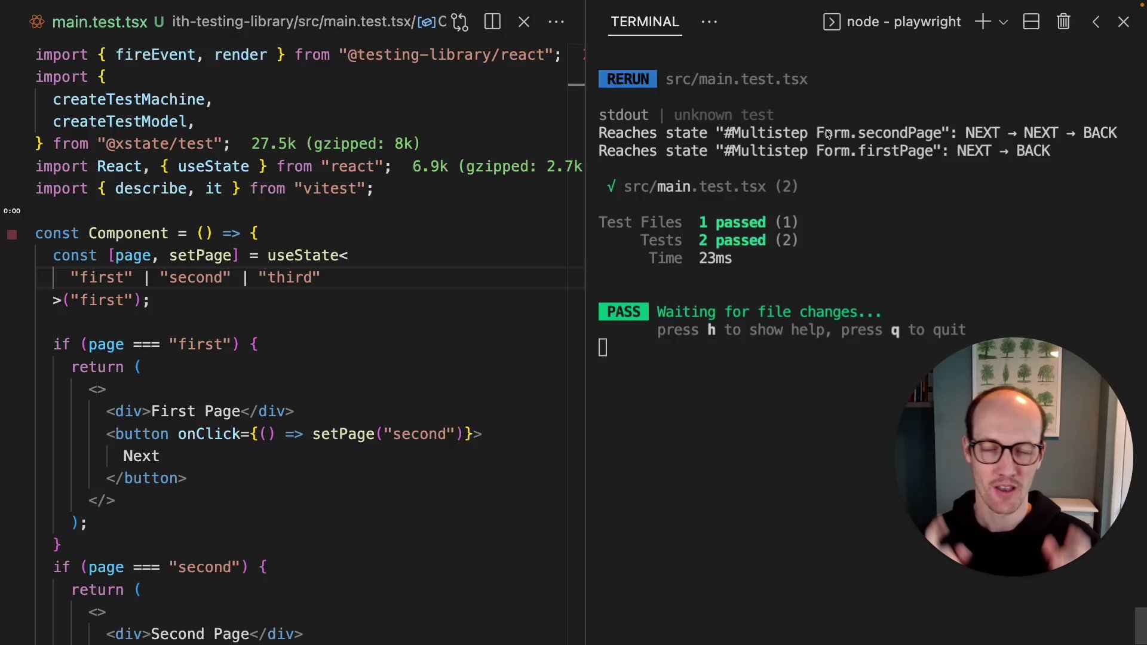Screen dimensions: 1147x645
Task: Click the RERUN badge in terminal output
Action: [x=627, y=79]
